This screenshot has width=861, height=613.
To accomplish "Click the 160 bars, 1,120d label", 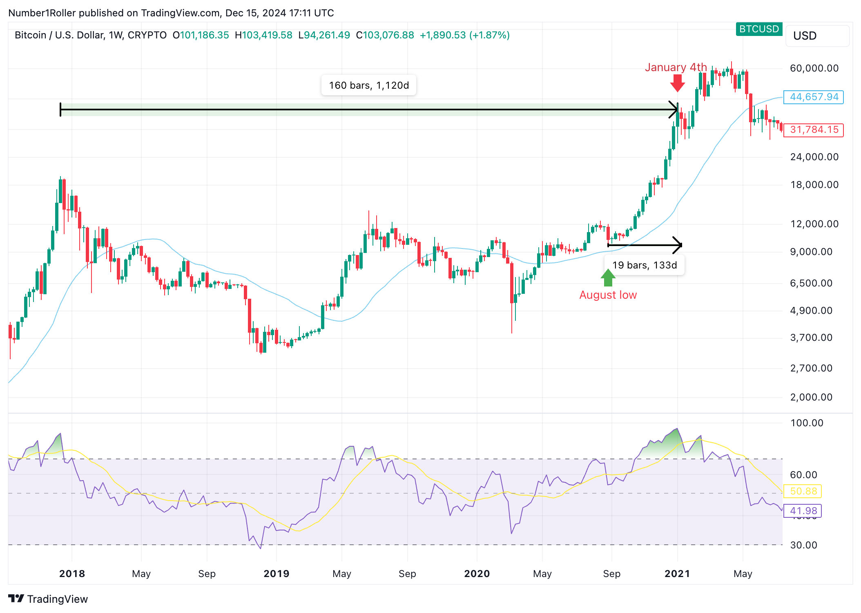I will tap(369, 85).
